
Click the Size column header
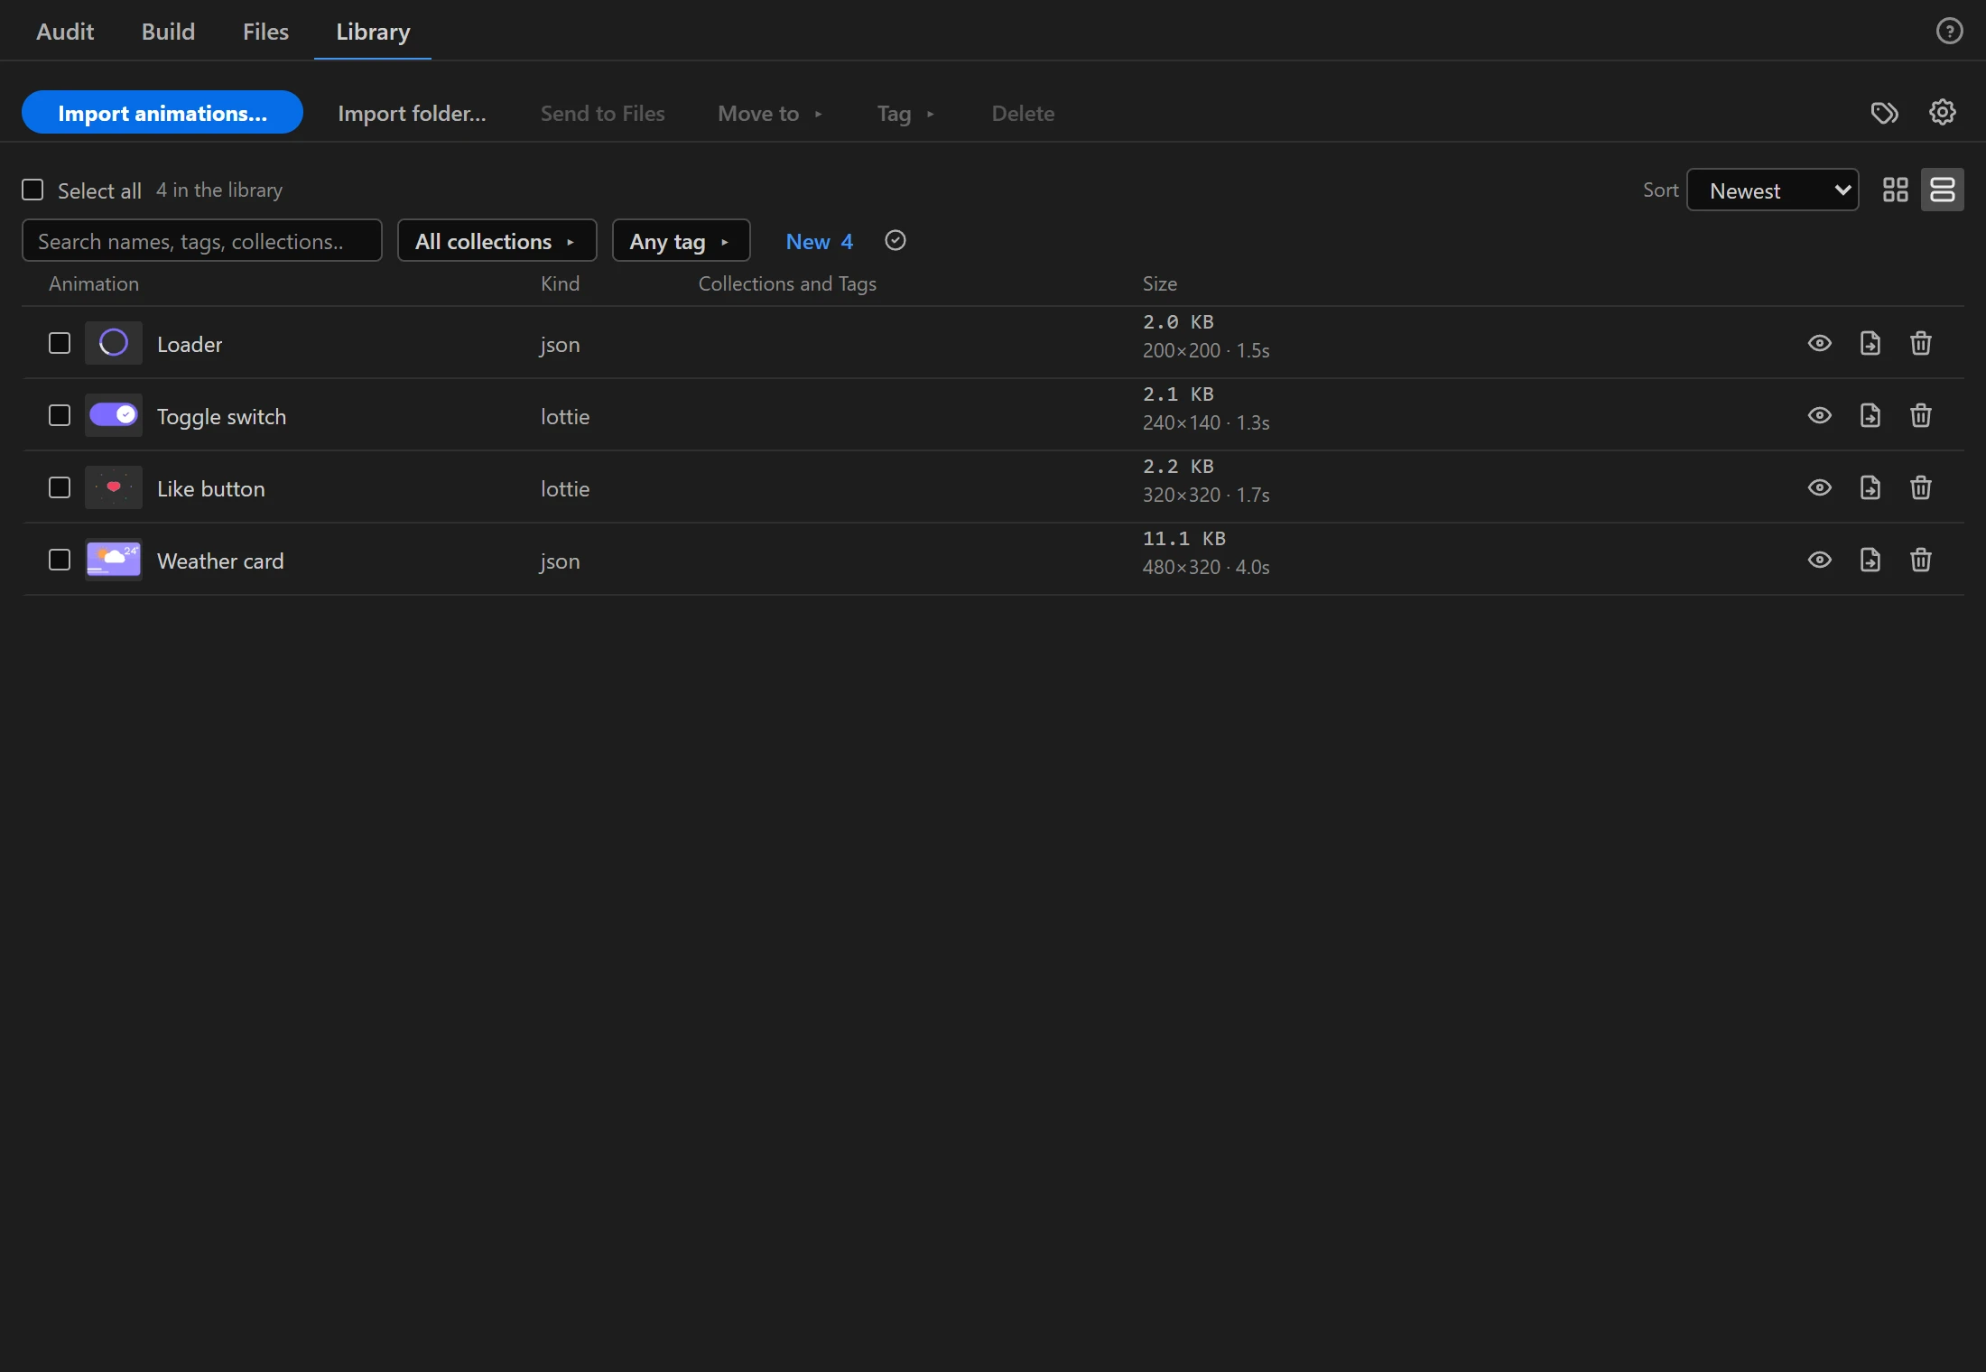[x=1160, y=283]
